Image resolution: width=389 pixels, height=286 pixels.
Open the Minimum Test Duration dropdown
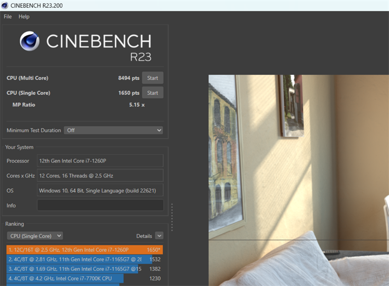[113, 130]
